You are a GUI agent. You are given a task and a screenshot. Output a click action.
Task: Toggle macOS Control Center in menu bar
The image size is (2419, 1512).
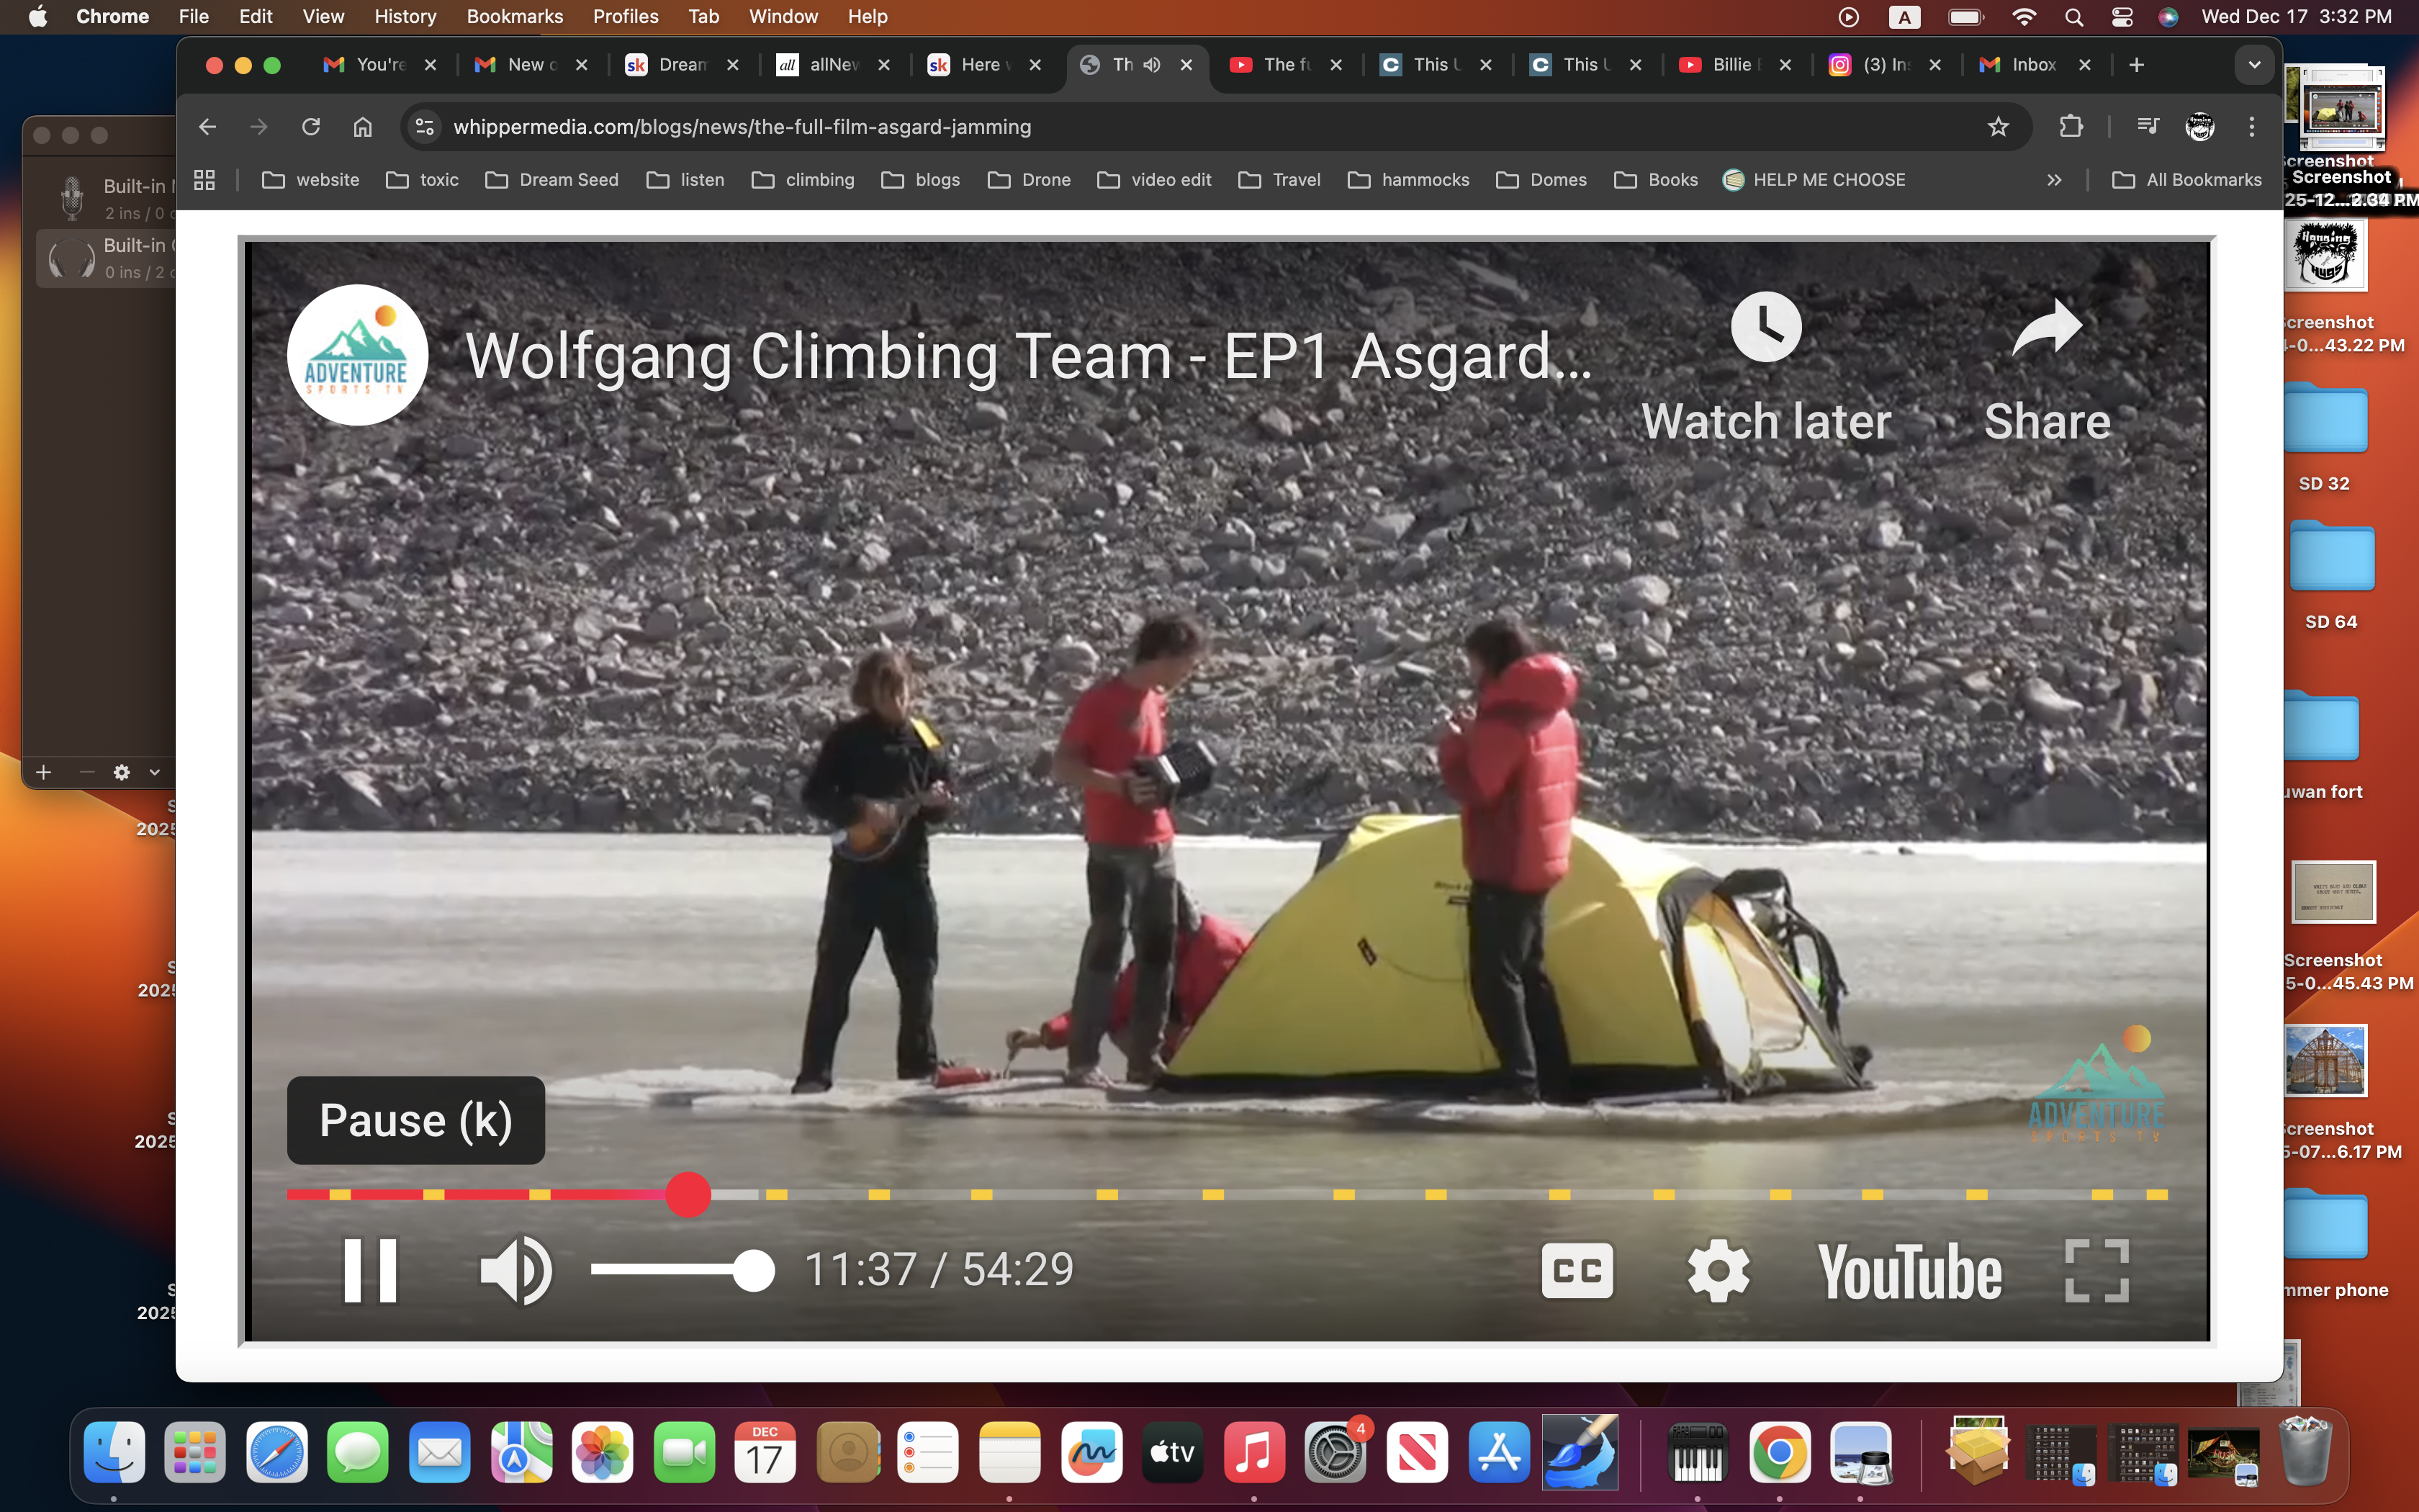[x=2121, y=17]
